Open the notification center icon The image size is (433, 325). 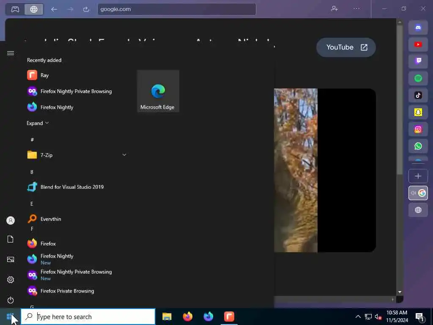point(419,317)
